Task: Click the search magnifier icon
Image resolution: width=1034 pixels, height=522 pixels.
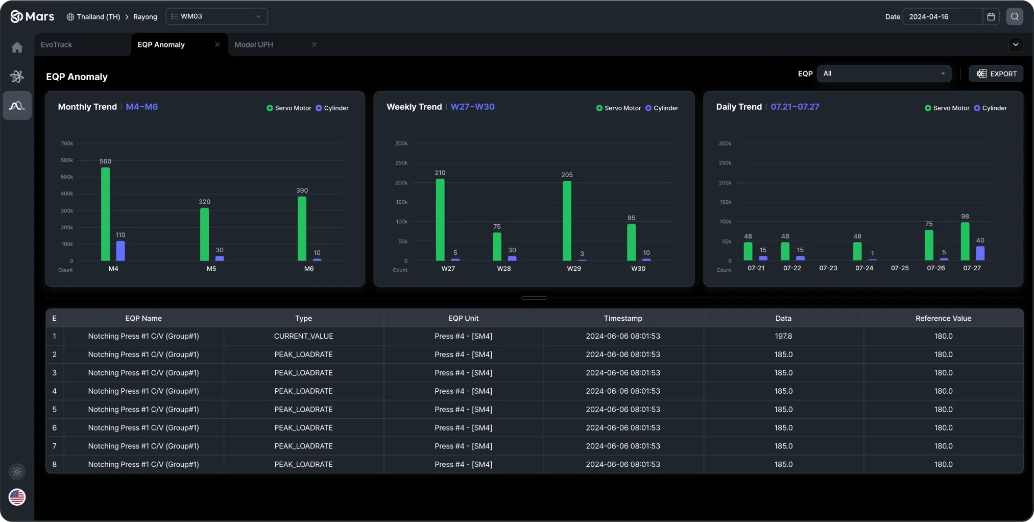Action: (x=1015, y=16)
